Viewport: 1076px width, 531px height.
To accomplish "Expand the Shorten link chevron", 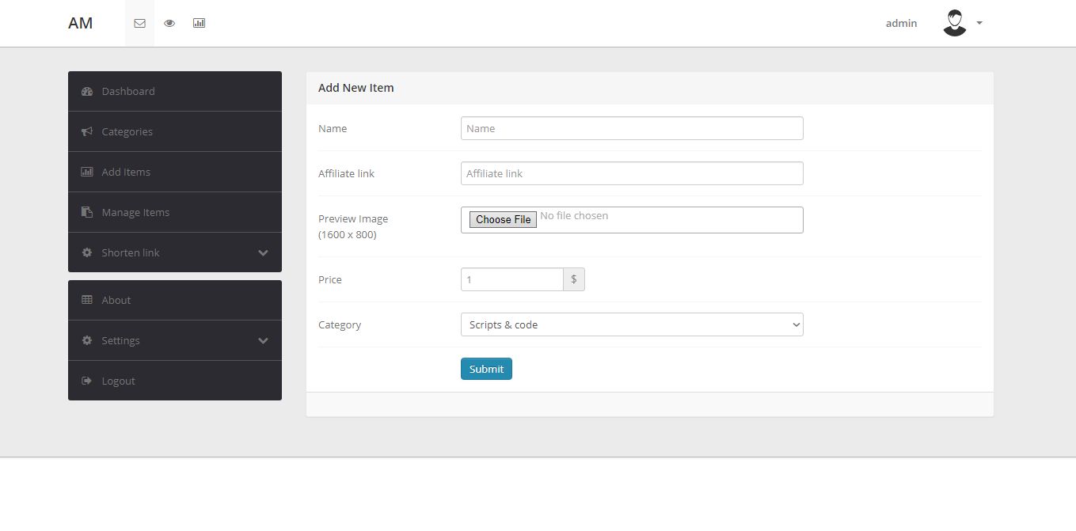I will (264, 252).
